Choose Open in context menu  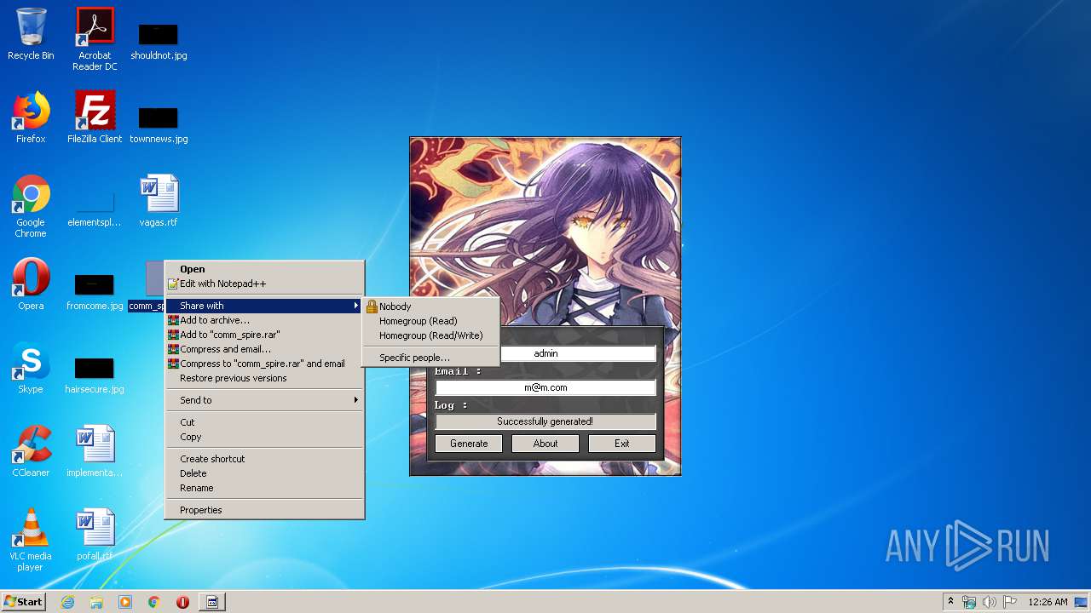pyautogui.click(x=264, y=269)
